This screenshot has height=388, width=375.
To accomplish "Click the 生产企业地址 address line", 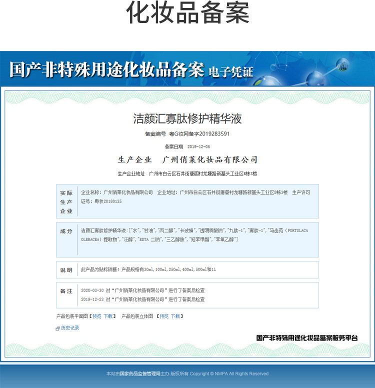I will click(x=187, y=174).
